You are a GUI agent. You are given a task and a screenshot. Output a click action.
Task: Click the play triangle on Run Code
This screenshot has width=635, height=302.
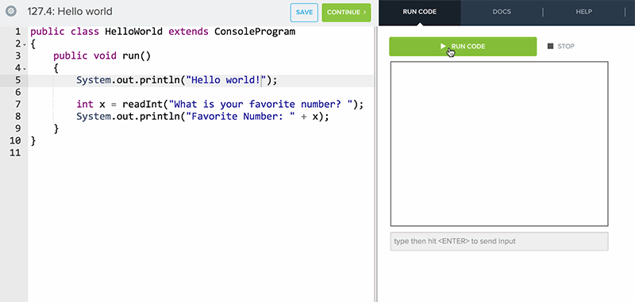444,47
